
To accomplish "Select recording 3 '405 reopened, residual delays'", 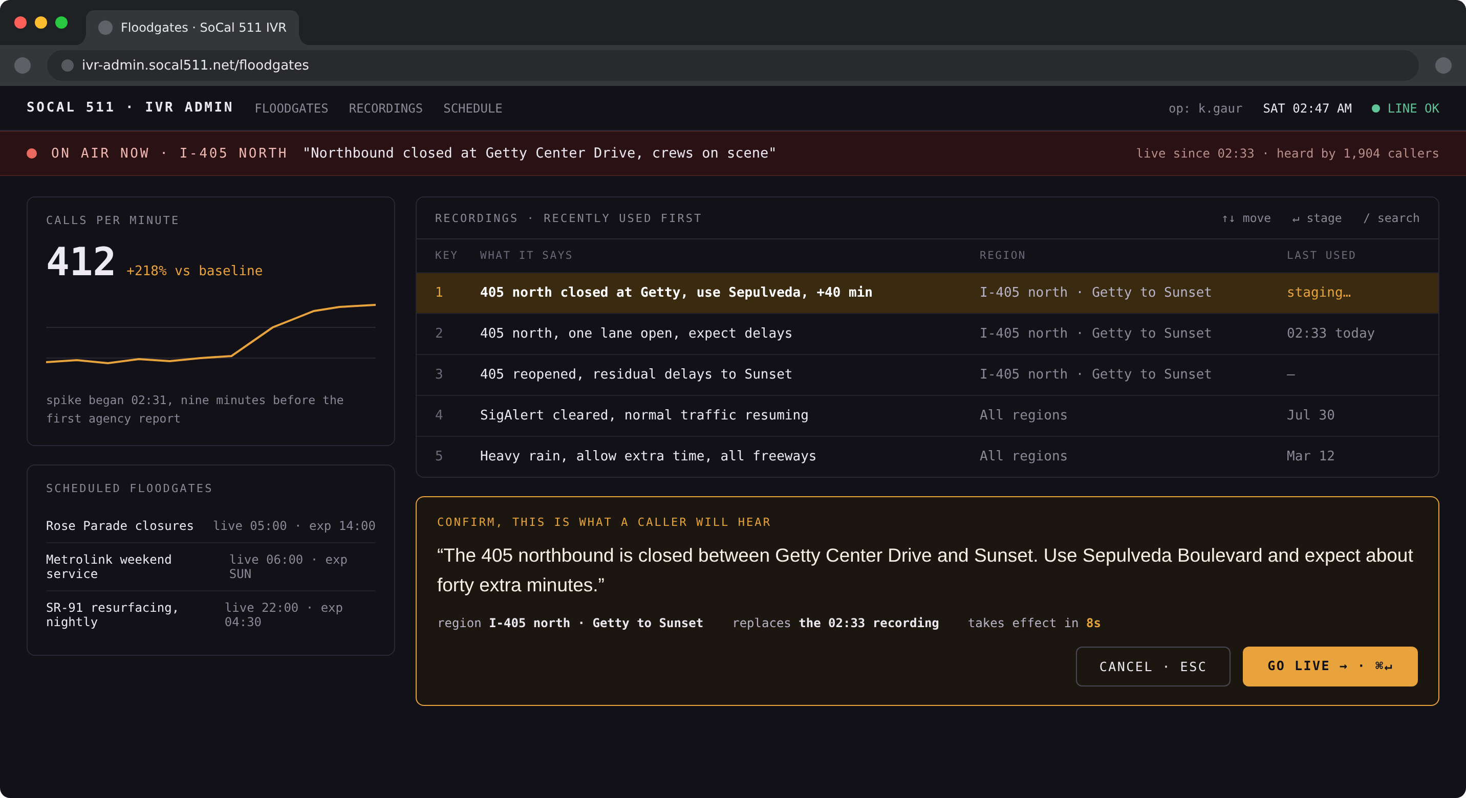I will point(927,374).
